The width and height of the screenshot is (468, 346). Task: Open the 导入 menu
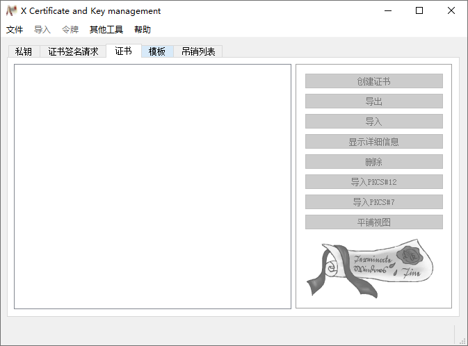(x=42, y=30)
